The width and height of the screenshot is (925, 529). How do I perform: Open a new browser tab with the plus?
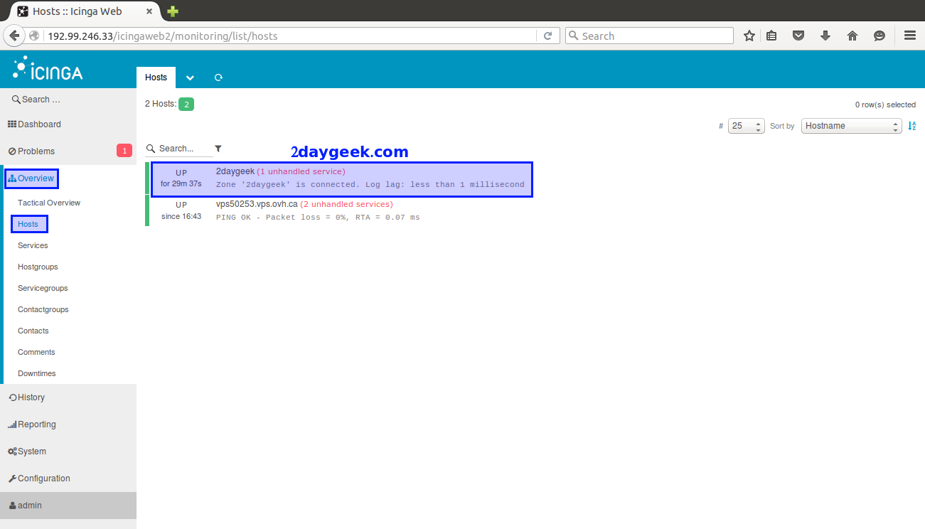(x=173, y=11)
